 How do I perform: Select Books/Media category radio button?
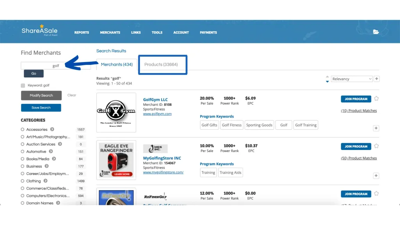tap(22, 159)
